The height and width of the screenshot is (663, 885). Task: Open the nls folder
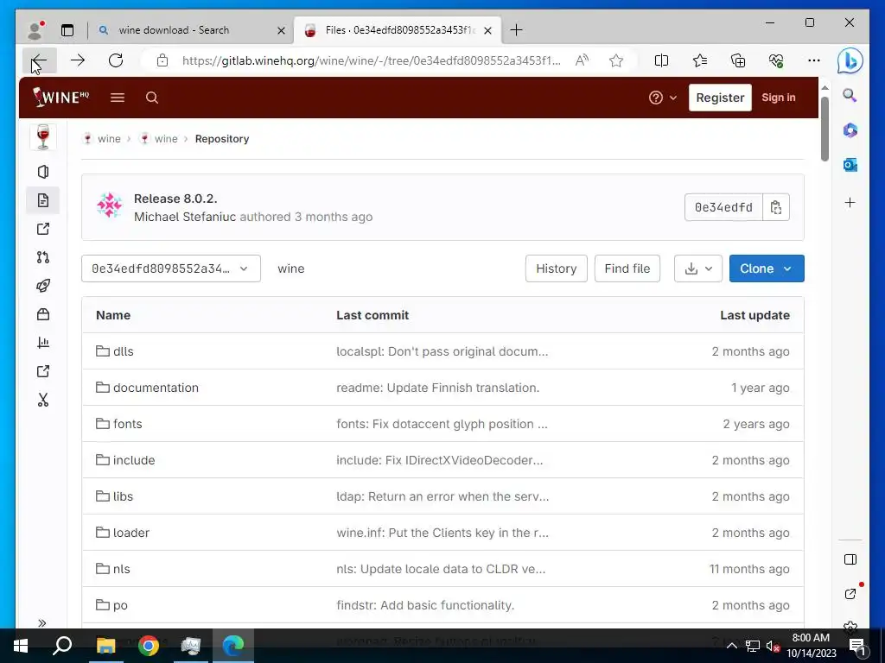click(x=113, y=569)
